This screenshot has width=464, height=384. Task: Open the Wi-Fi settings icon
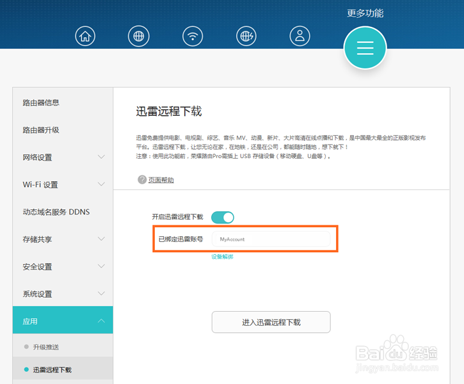(193, 36)
